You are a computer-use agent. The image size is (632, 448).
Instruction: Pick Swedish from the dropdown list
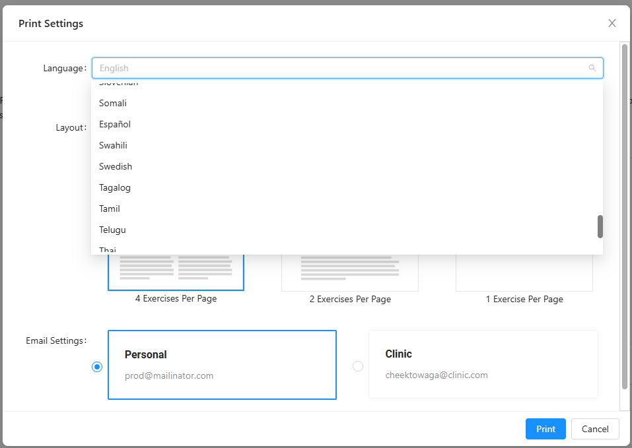116,166
